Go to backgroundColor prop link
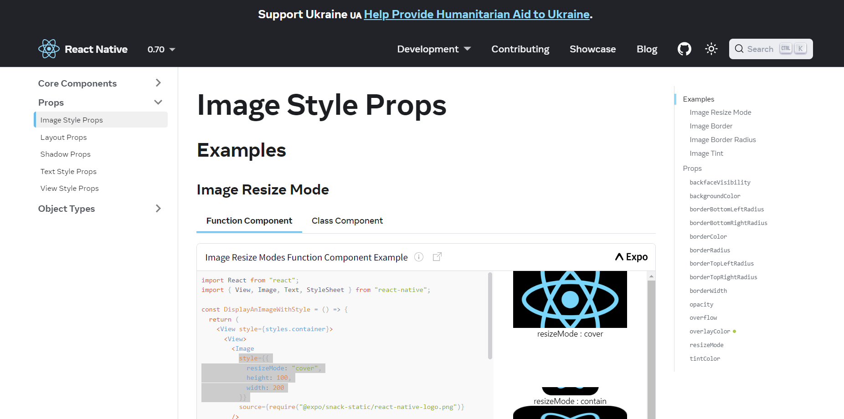The width and height of the screenshot is (844, 419). click(x=715, y=196)
